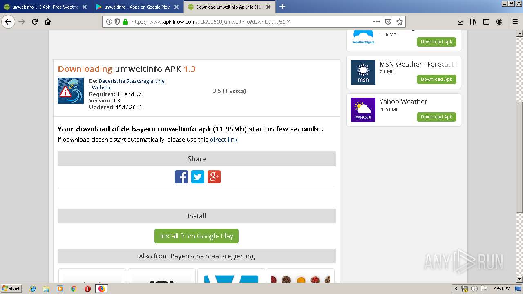Open the Firefox hamburger menu
Viewport: 523px width, 294px height.
tap(515, 22)
